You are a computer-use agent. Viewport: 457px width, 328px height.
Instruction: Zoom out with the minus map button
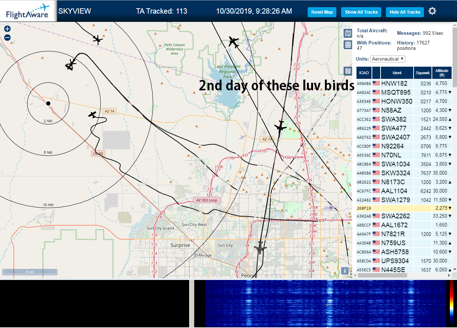pos(8,37)
